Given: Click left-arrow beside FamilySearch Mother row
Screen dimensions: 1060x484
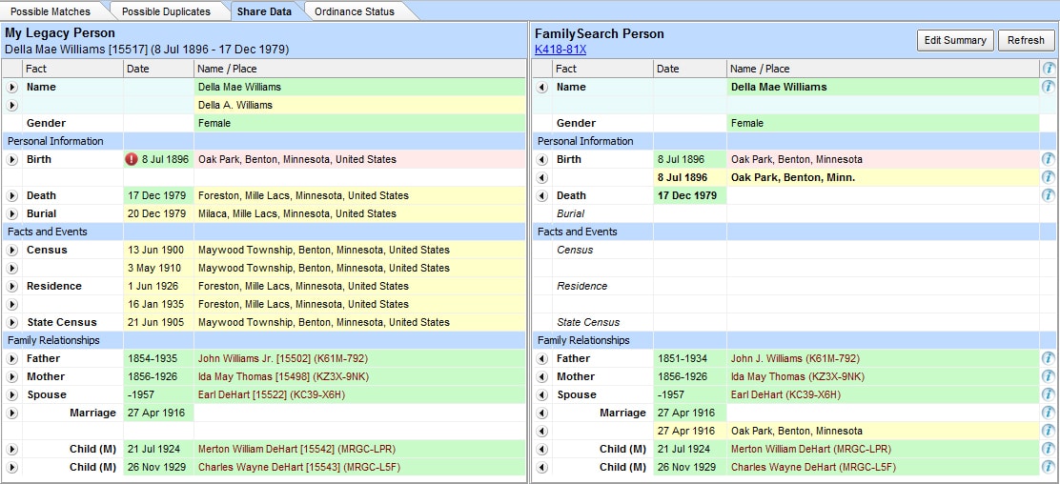Looking at the screenshot, I should (541, 376).
